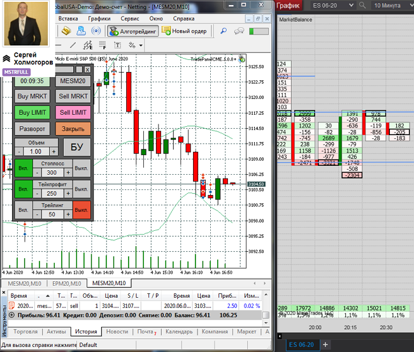Open the Календарь tab

(179, 332)
